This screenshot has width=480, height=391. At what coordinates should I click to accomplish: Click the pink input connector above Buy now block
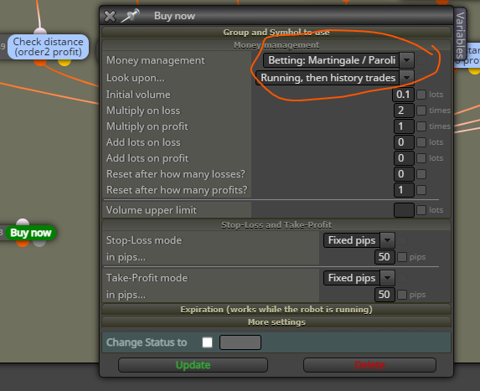[x=23, y=223]
